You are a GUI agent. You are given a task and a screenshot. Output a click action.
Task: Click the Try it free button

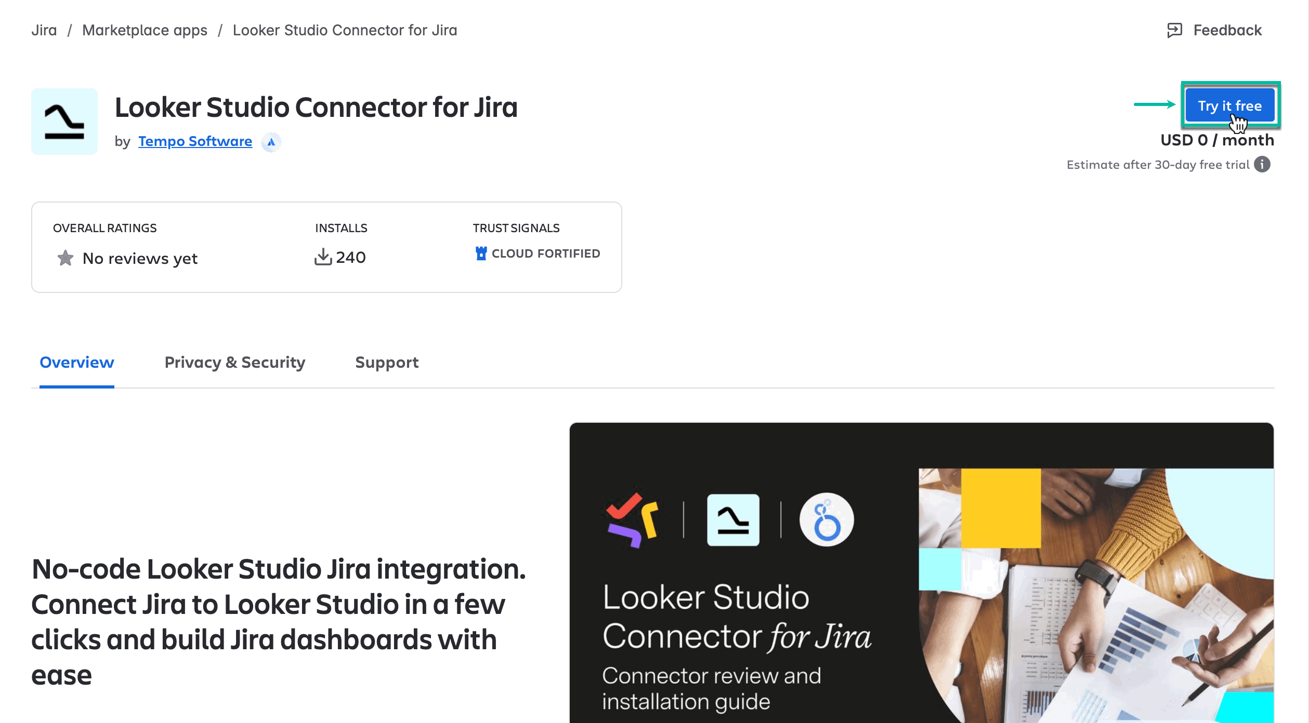point(1229,105)
